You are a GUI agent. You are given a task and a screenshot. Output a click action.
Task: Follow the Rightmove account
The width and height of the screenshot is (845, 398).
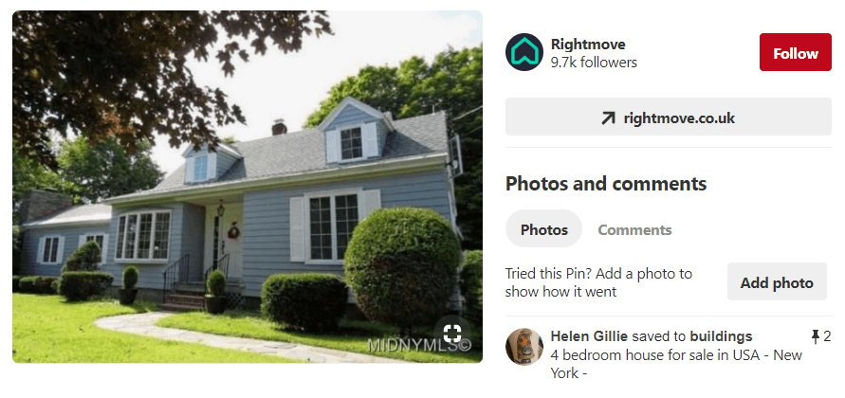tap(796, 52)
